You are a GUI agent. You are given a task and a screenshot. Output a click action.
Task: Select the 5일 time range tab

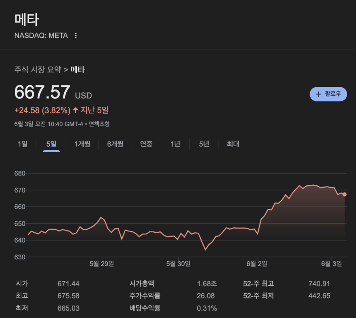click(51, 144)
